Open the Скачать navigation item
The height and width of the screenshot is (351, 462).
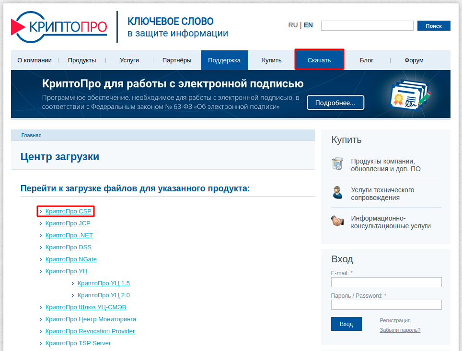319,60
